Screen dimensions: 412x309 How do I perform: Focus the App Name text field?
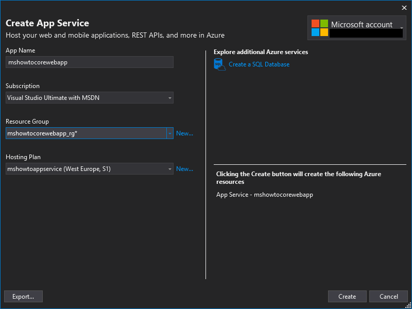(89, 62)
